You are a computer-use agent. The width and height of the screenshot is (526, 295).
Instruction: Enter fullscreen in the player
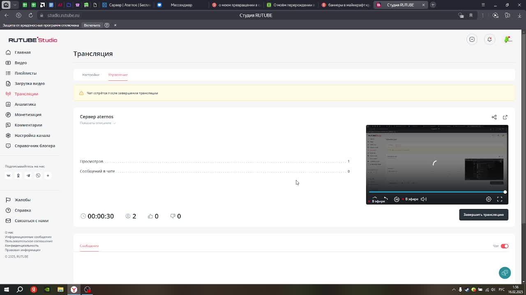[500, 199]
